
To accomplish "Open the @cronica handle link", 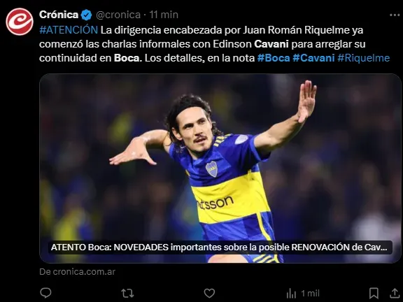I will (118, 15).
